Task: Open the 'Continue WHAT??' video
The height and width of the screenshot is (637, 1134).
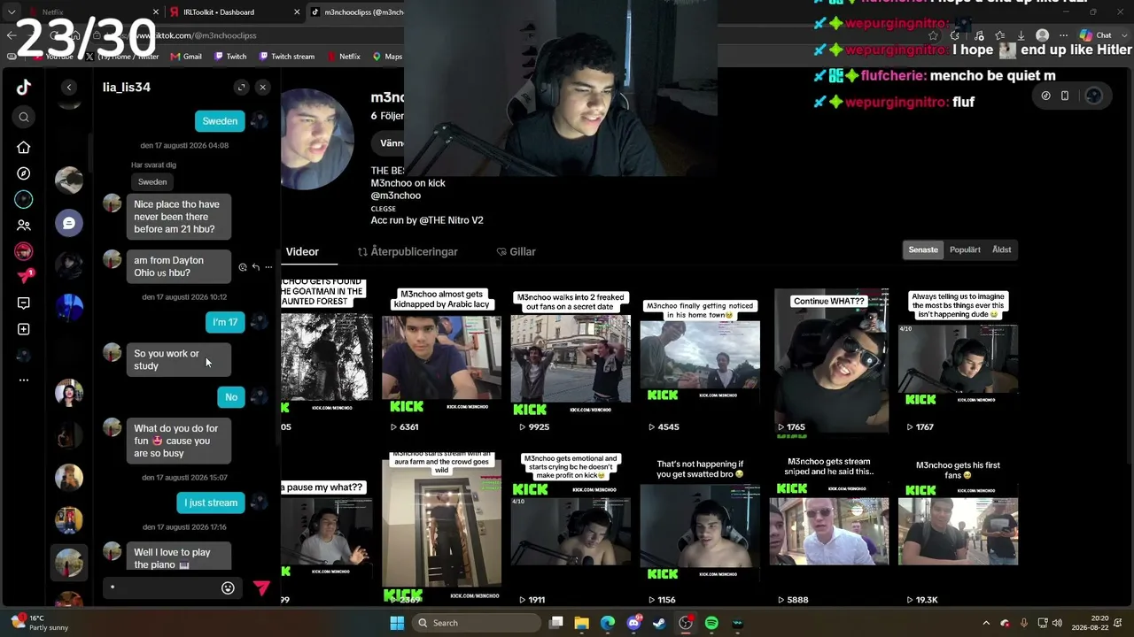Action: point(831,361)
